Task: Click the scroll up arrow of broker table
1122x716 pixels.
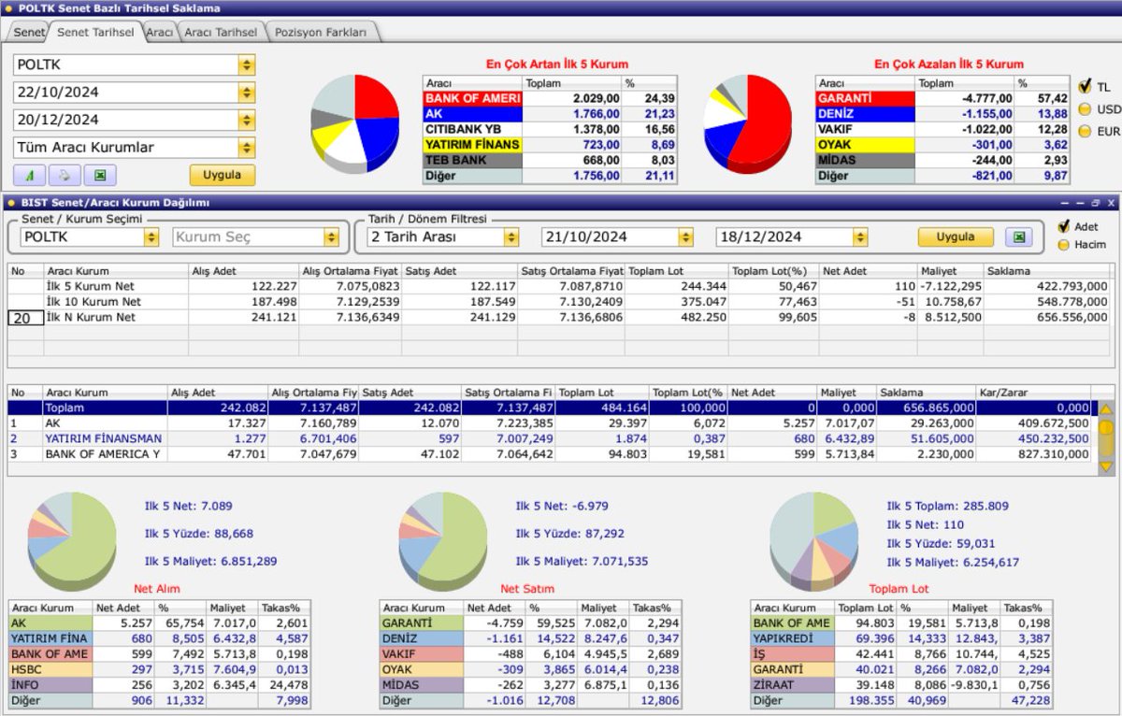Action: [1105, 408]
